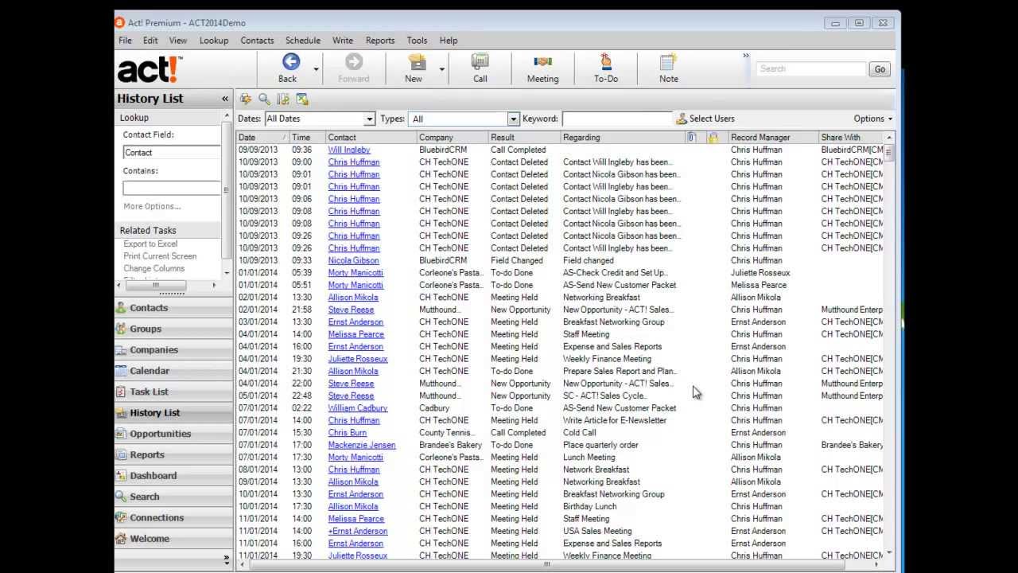Click the Contains input field
This screenshot has height=573, width=1018.
coord(172,189)
